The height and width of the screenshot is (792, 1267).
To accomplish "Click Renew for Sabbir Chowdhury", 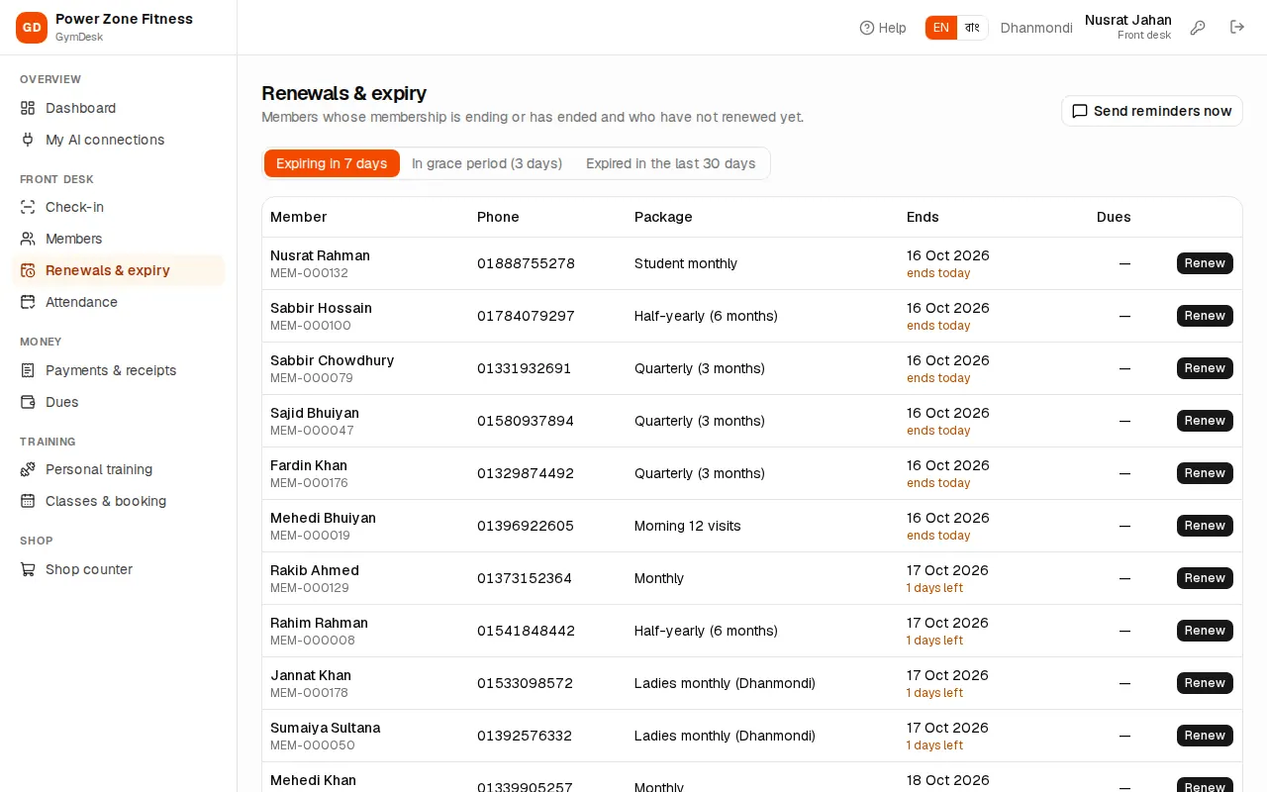I will [1205, 368].
